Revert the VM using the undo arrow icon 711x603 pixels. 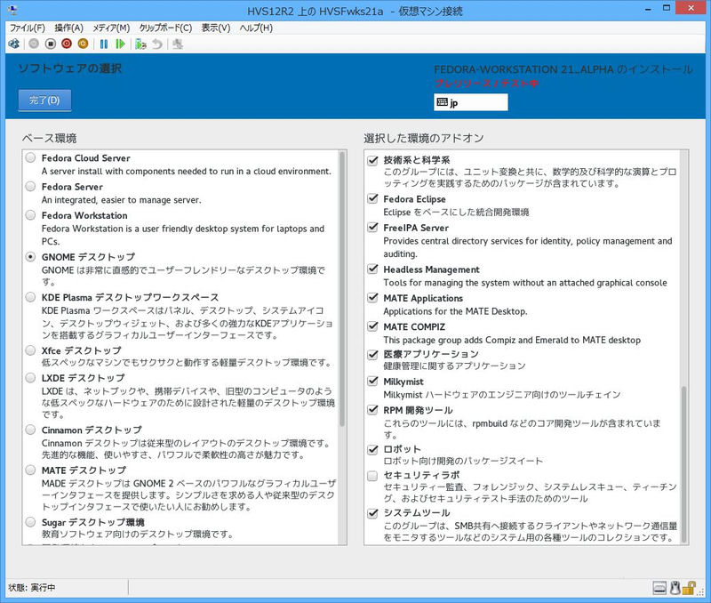pos(157,44)
